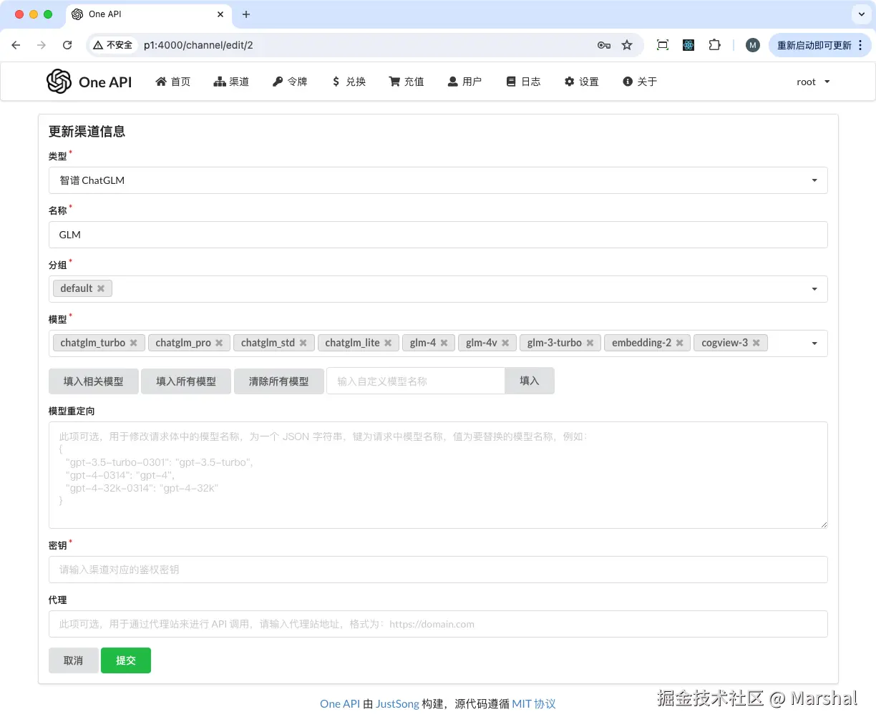Focus the 模型重定向 JSON textarea

point(438,475)
